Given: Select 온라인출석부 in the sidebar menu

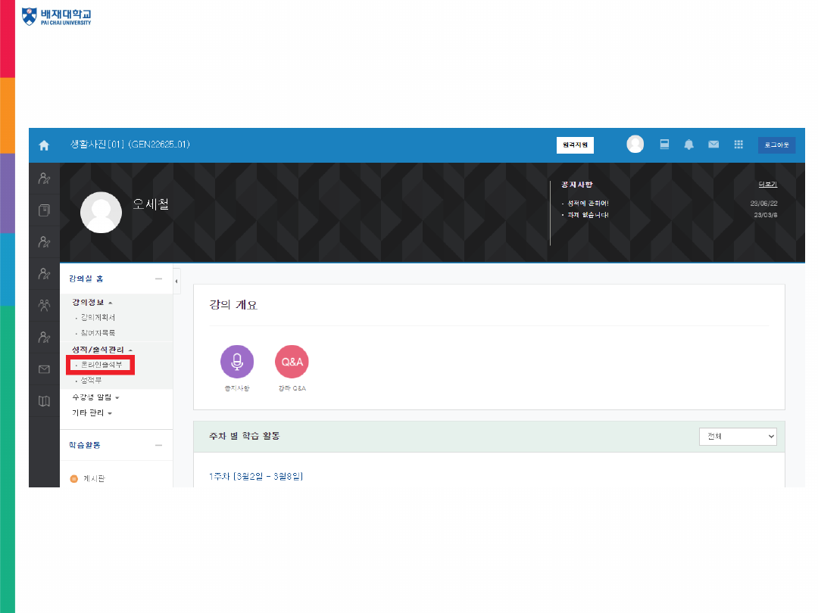Looking at the screenshot, I should [101, 365].
